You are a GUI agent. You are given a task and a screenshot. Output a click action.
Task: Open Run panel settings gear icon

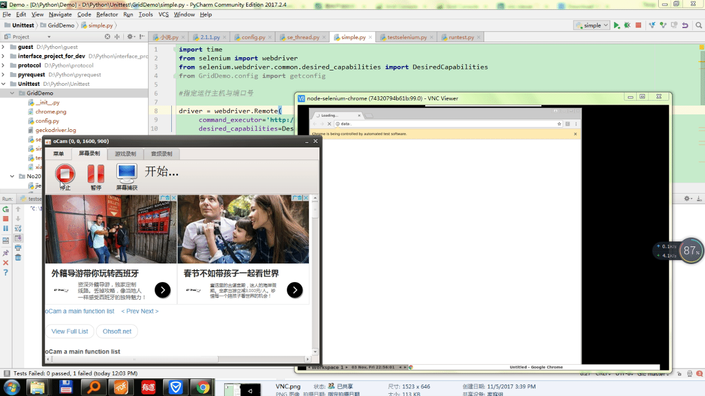tap(687, 199)
